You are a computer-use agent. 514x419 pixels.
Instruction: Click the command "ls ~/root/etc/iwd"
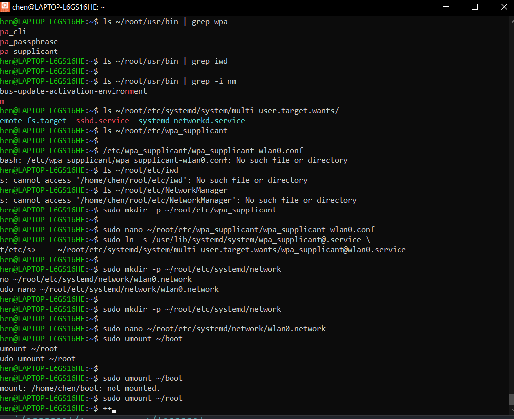[141, 170]
